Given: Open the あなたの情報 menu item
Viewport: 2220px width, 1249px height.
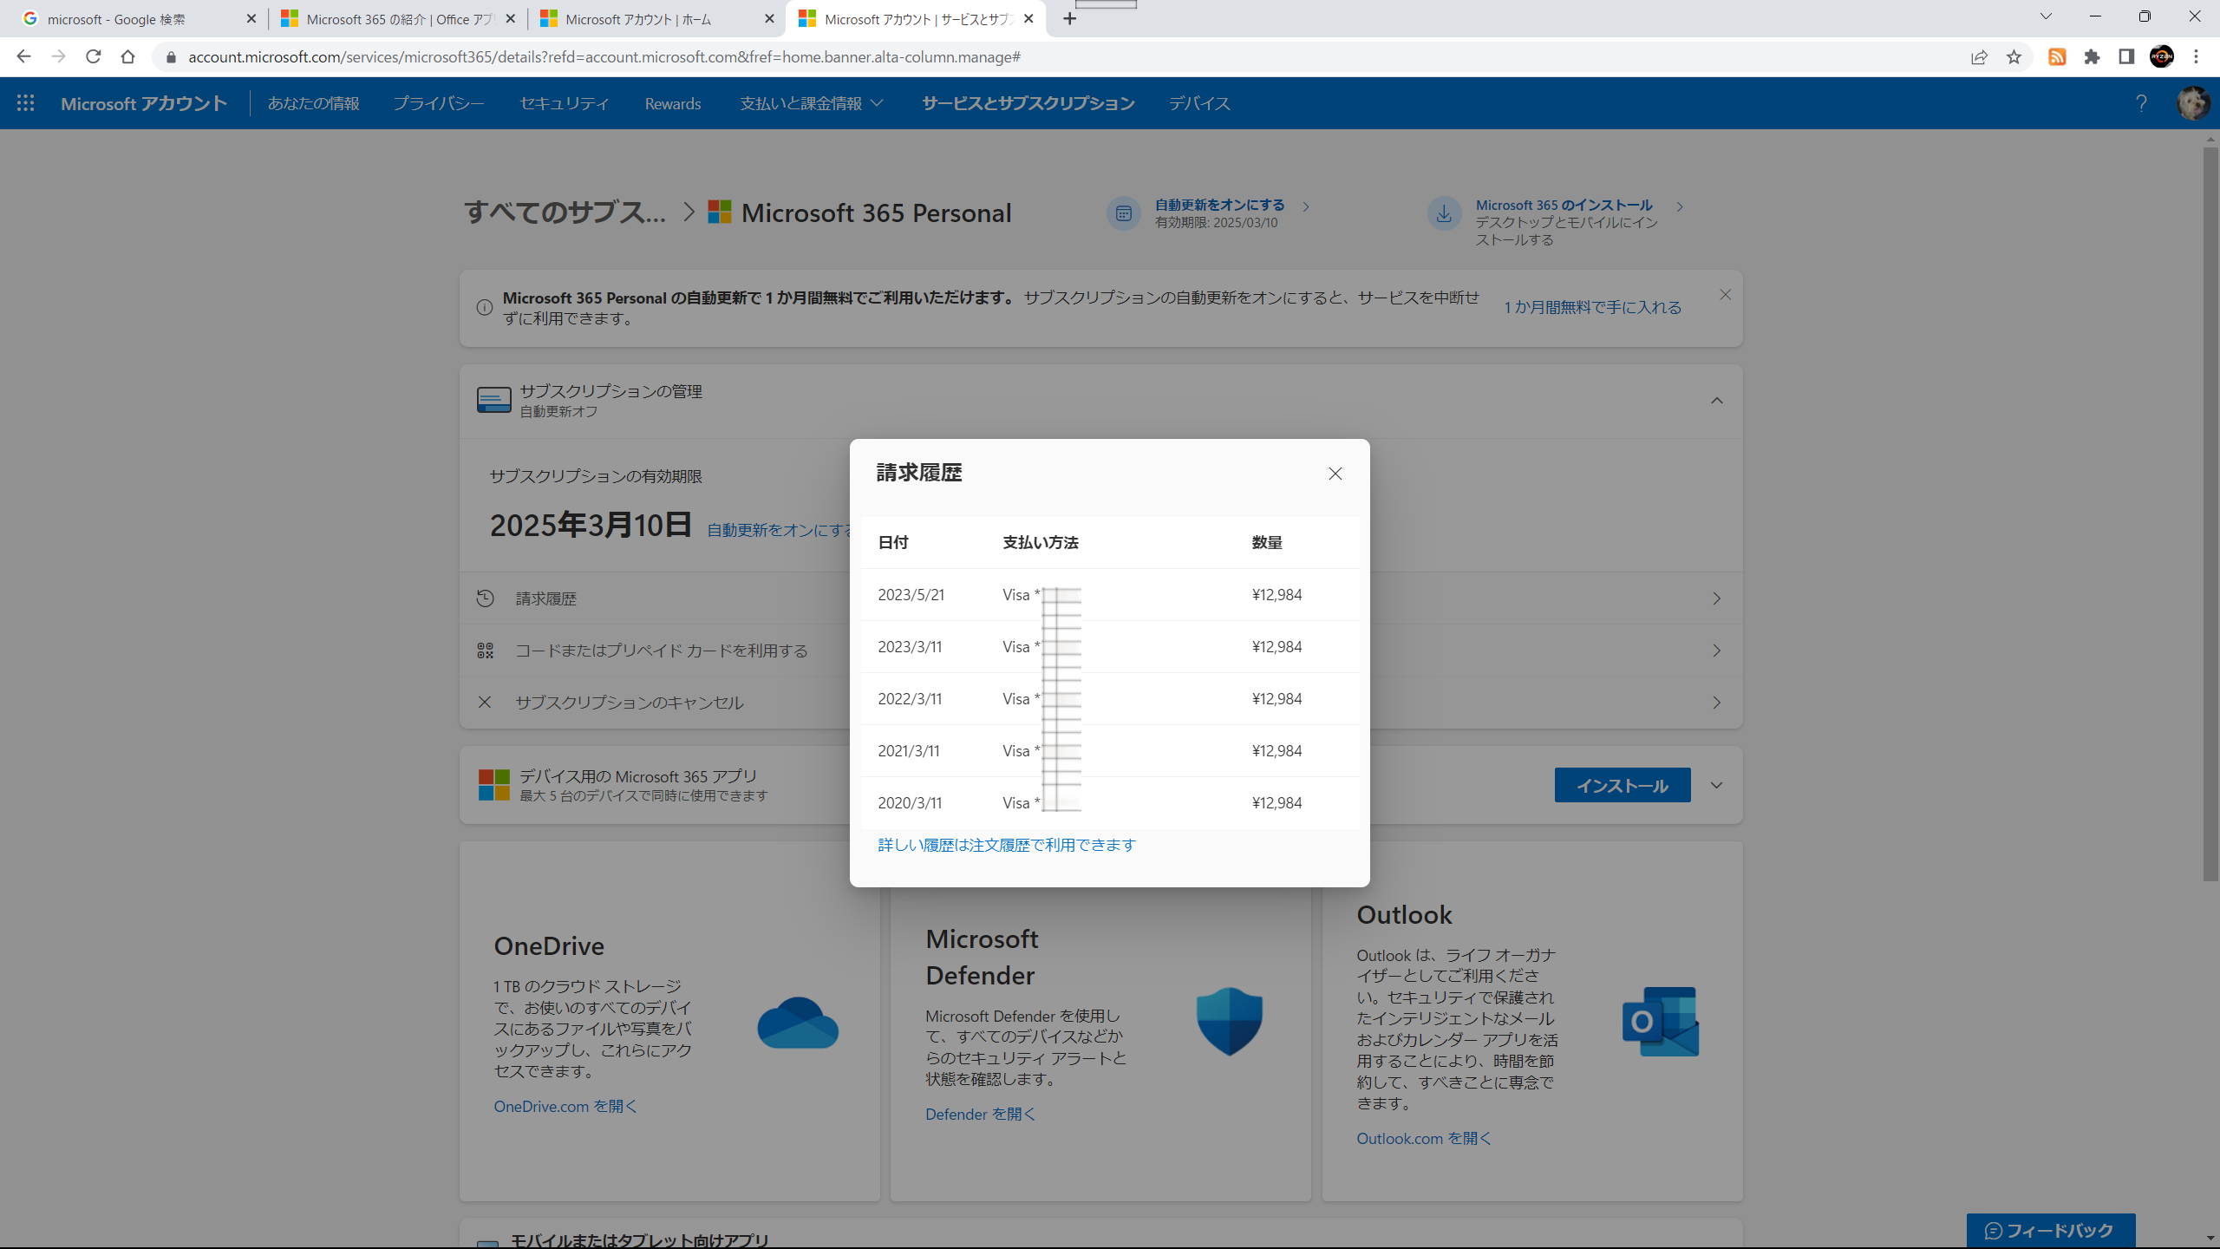Looking at the screenshot, I should [313, 103].
